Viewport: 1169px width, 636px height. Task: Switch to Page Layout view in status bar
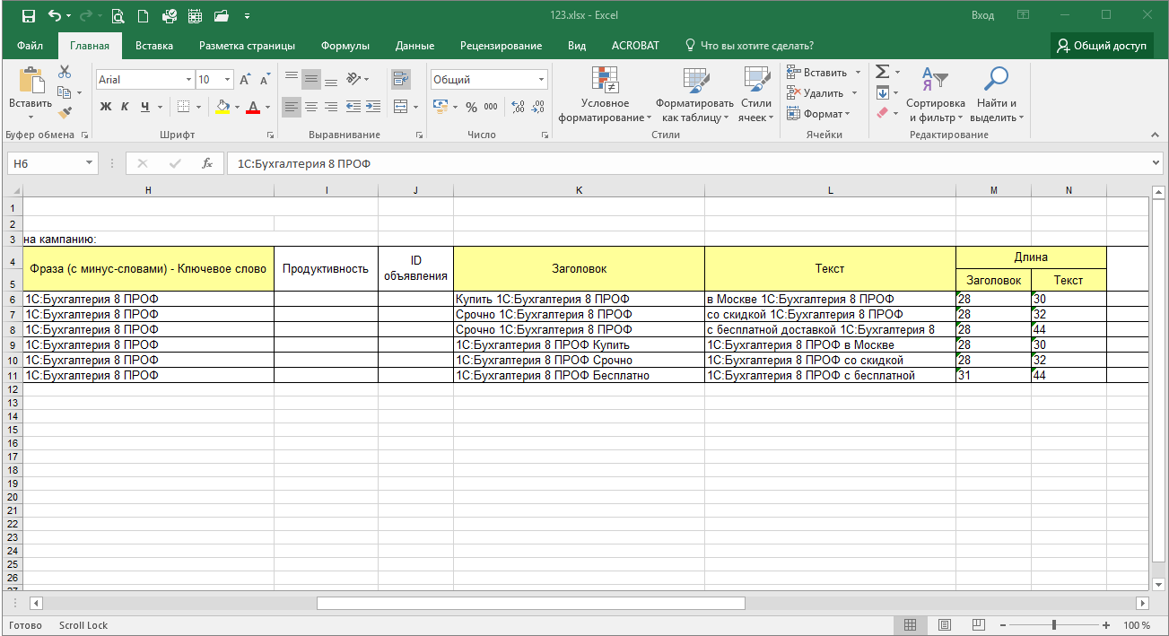944,625
